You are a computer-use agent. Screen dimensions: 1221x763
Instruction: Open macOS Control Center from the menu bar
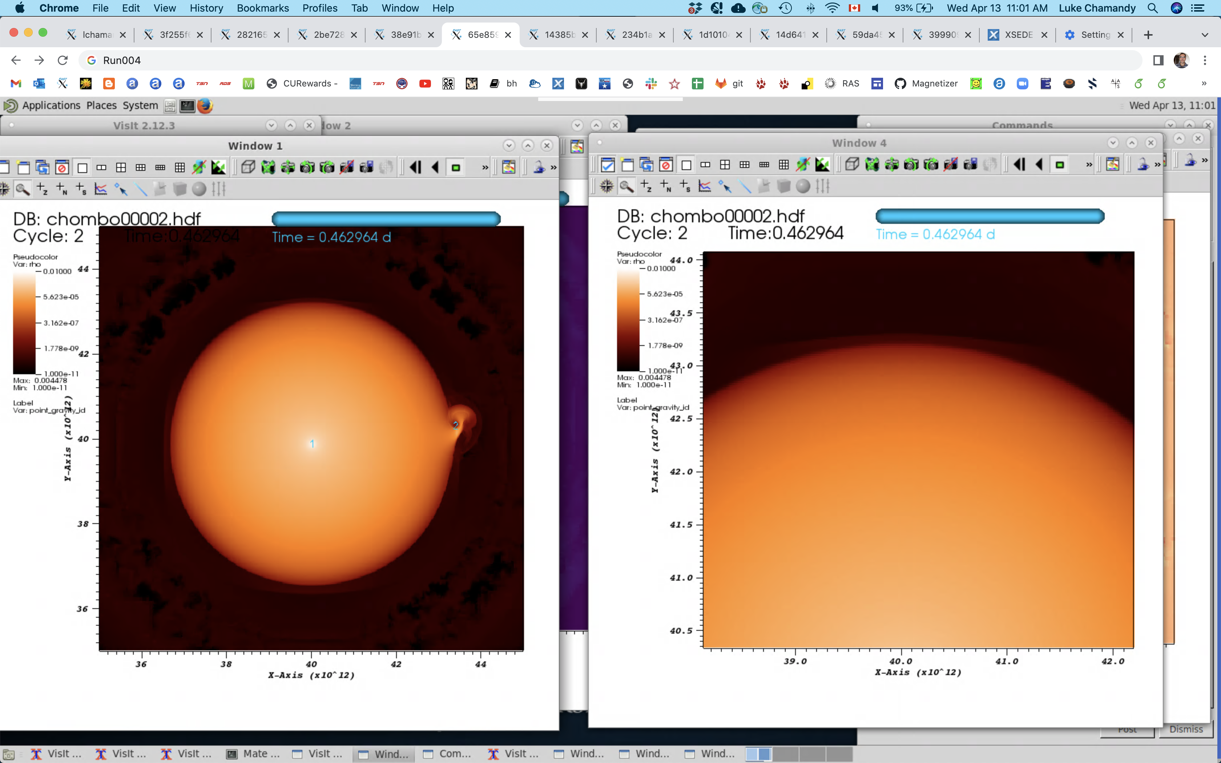click(x=1197, y=8)
